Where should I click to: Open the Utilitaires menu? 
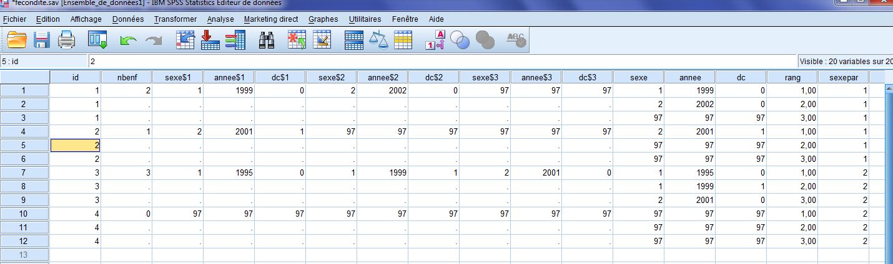tap(365, 19)
